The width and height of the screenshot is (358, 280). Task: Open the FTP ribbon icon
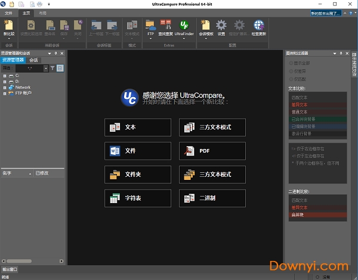pos(151,25)
